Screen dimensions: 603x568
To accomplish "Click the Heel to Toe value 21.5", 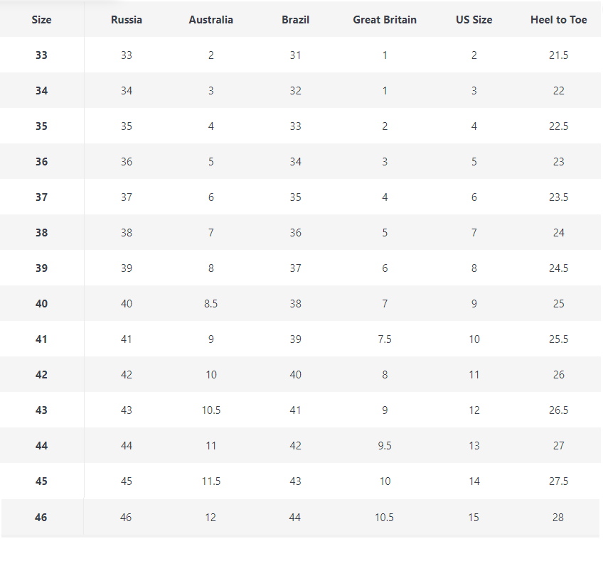I will tap(558, 55).
